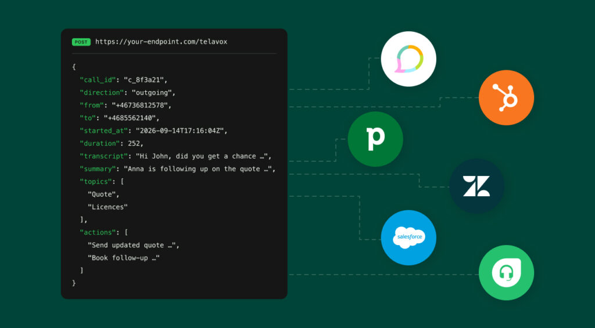Click the HubSpot orange logo icon
This screenshot has height=328, width=595.
[x=506, y=98]
